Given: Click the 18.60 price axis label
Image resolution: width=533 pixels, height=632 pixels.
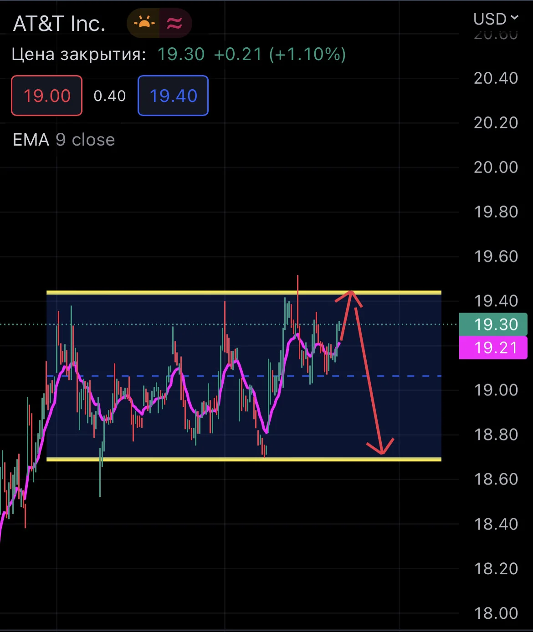Looking at the screenshot, I should click(496, 479).
